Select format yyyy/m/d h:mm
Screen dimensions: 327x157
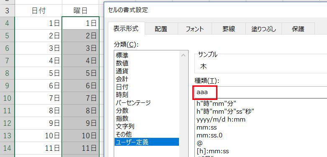(x=221, y=120)
